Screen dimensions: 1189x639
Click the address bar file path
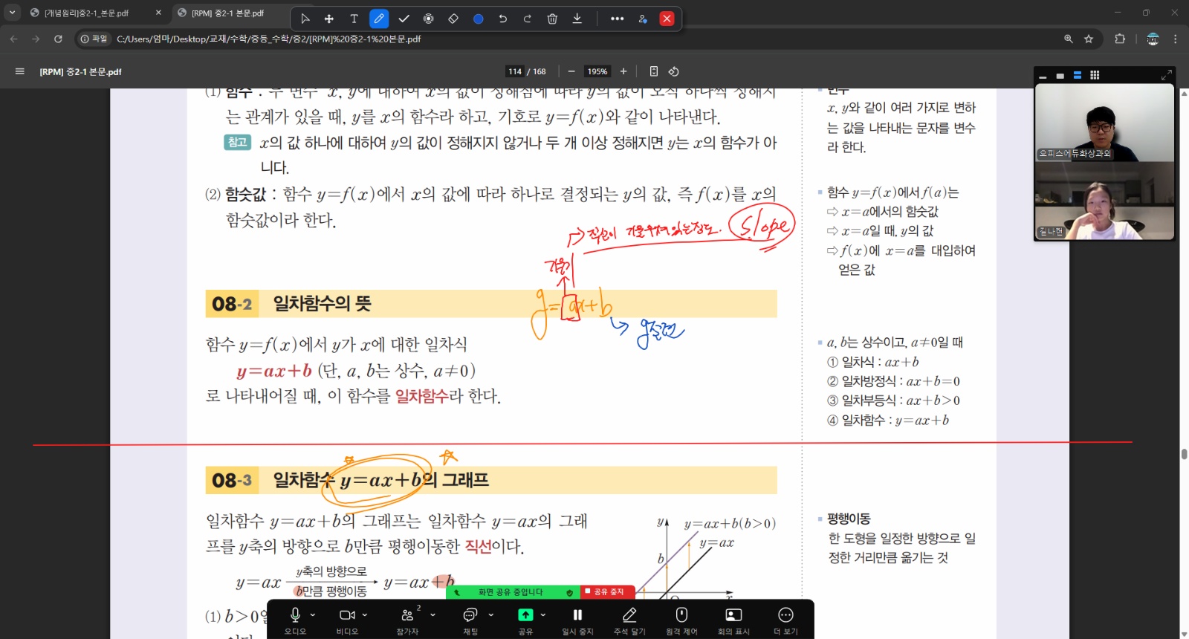[x=268, y=39]
